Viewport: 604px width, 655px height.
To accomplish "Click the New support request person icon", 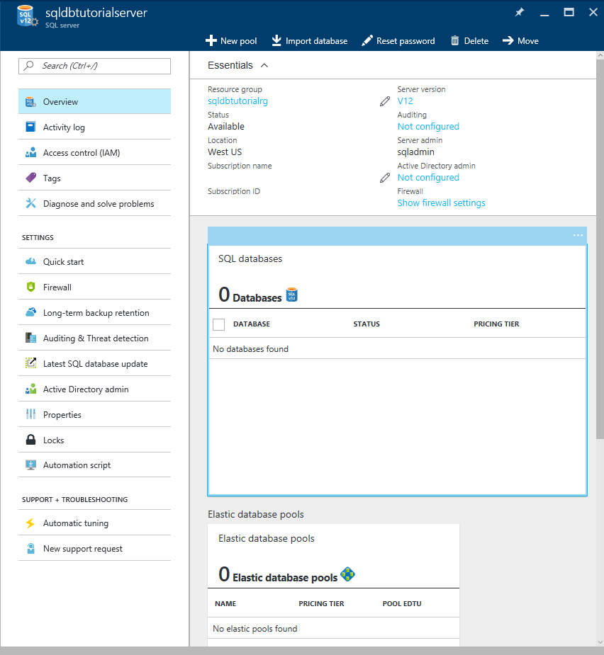I will tap(30, 549).
